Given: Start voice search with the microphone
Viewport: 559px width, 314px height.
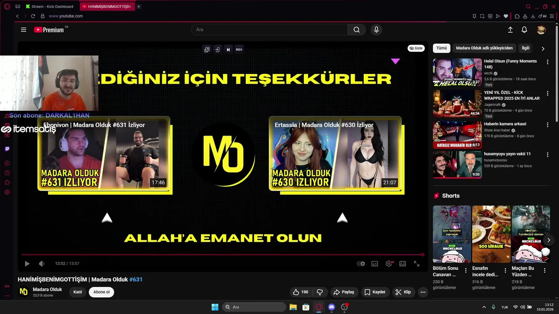Looking at the screenshot, I should coord(376,30).
